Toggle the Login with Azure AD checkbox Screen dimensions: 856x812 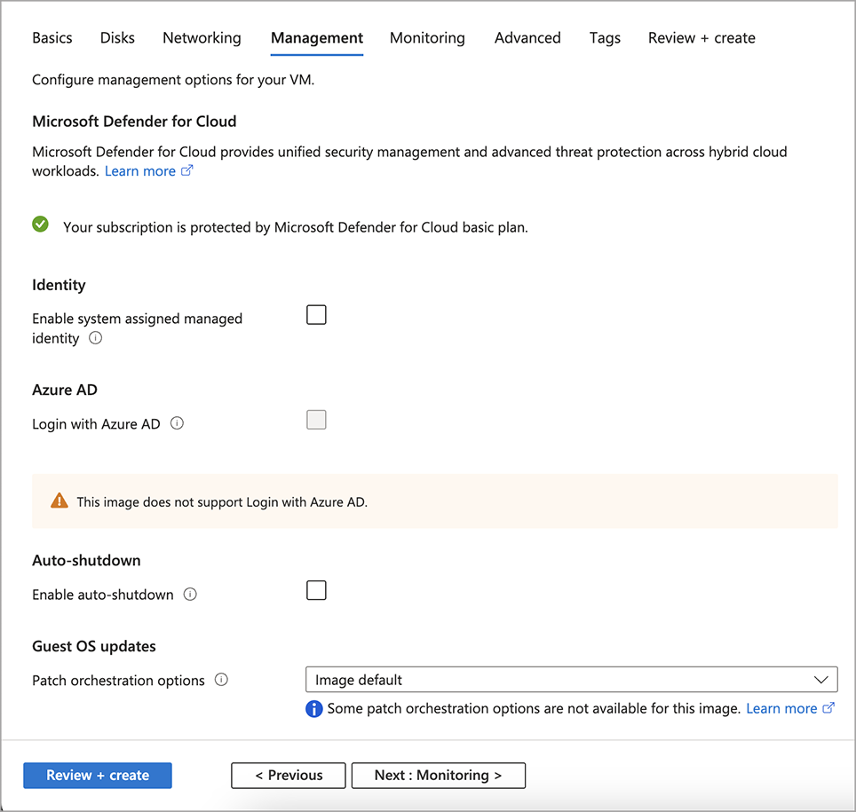coord(316,419)
